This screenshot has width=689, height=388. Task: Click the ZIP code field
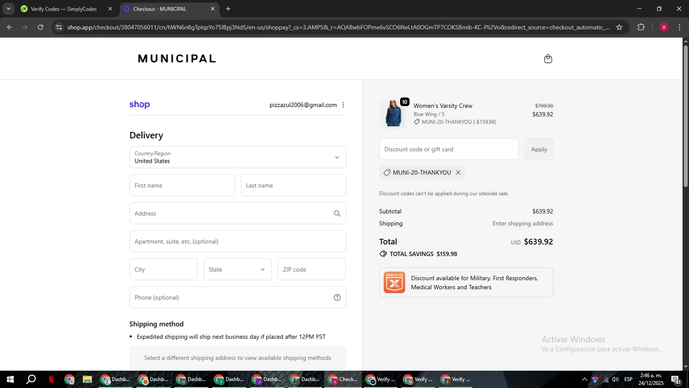tap(311, 269)
